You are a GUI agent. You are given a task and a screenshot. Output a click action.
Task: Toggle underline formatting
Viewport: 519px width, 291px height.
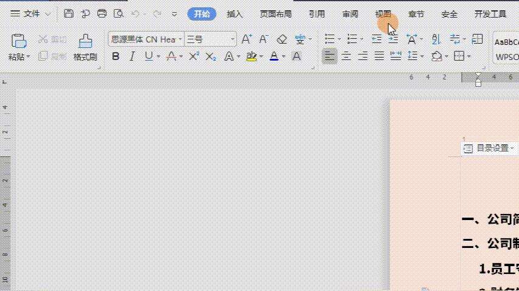coord(149,56)
